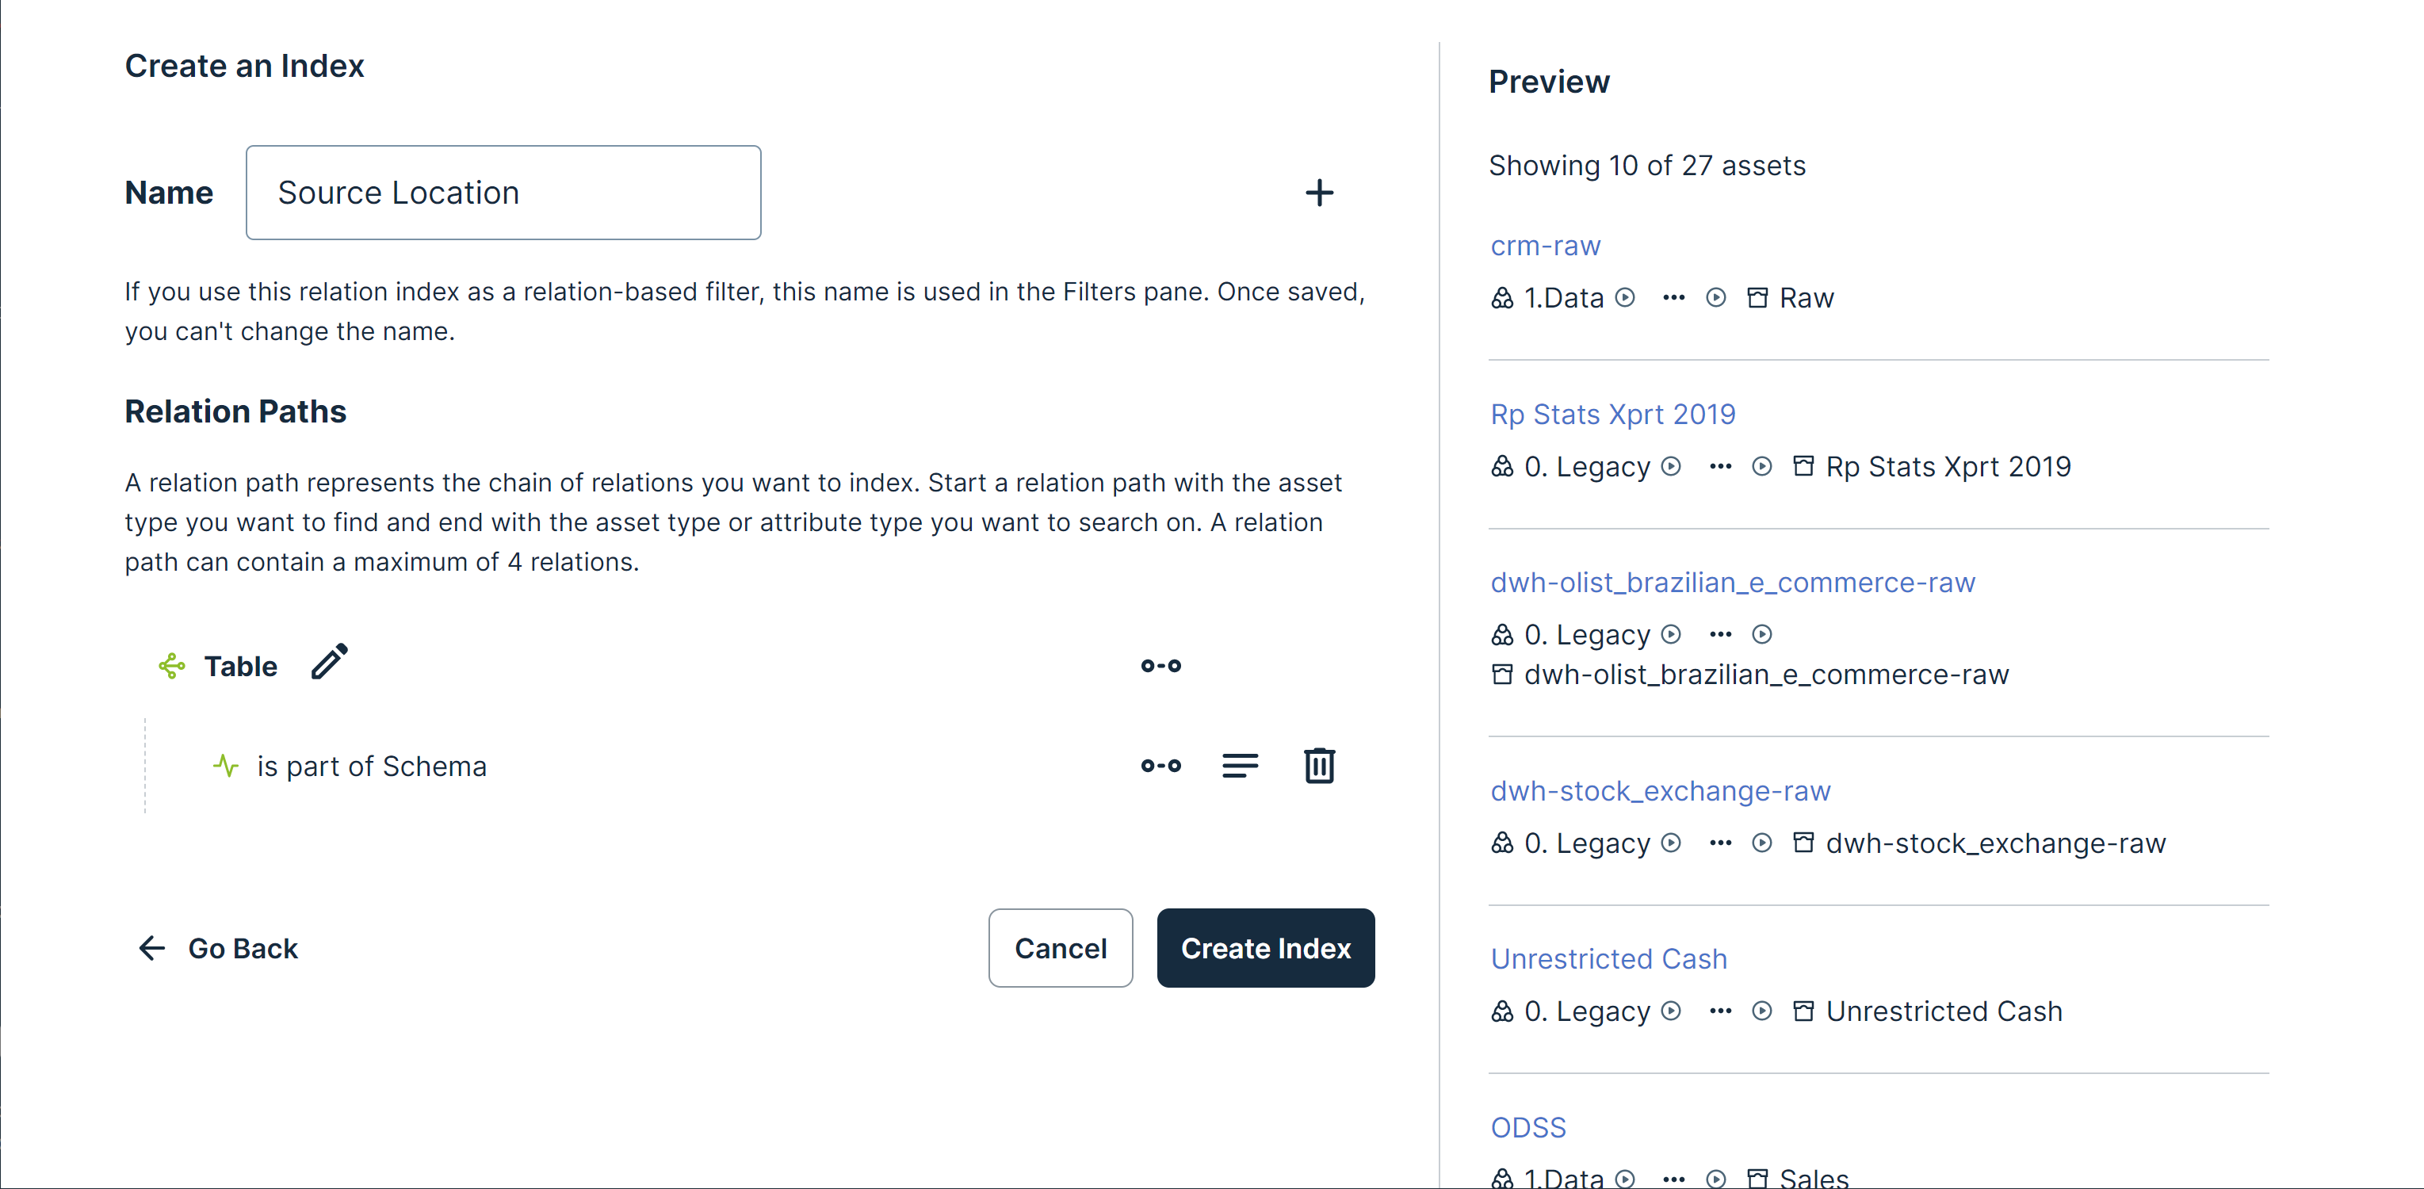Click the Table asset type icon
Image resolution: width=2424 pixels, height=1189 pixels.
pyautogui.click(x=171, y=666)
